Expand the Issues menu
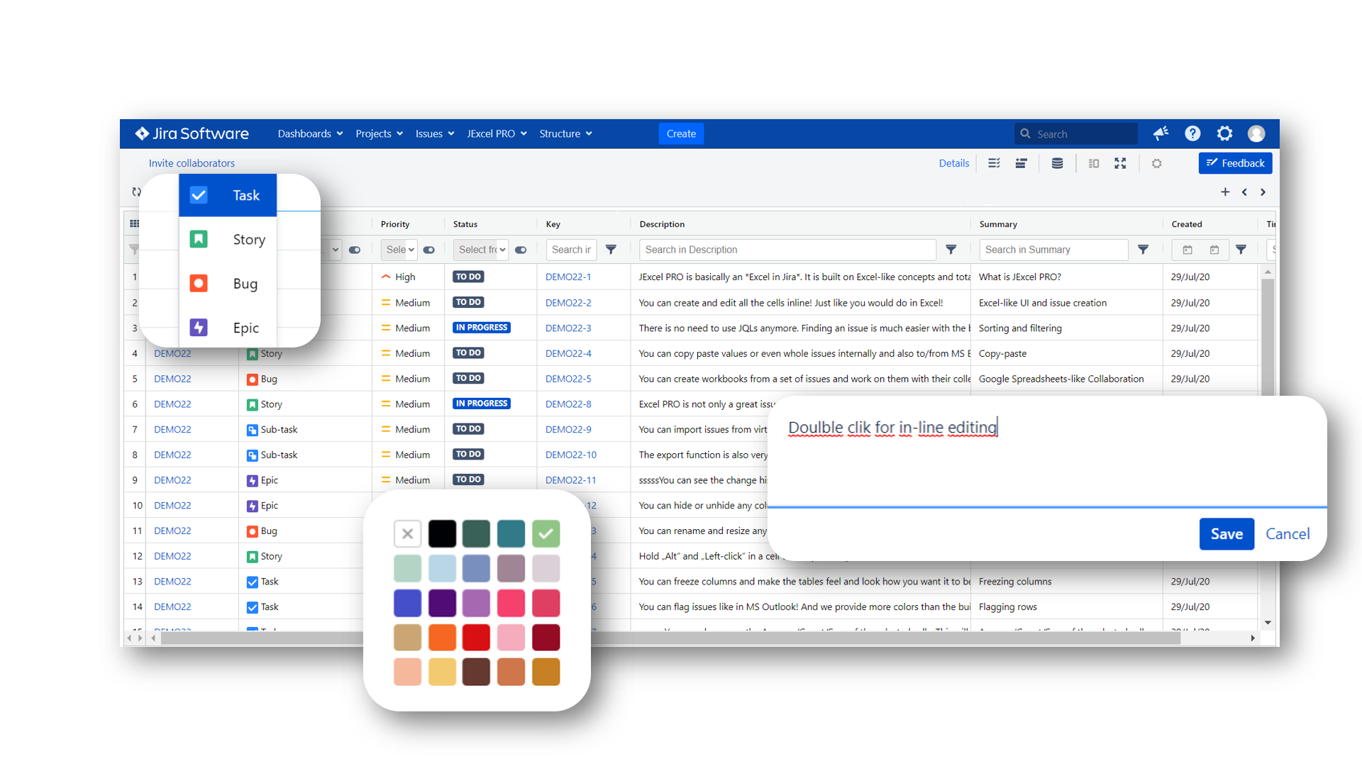This screenshot has height=766, width=1362. [x=434, y=133]
